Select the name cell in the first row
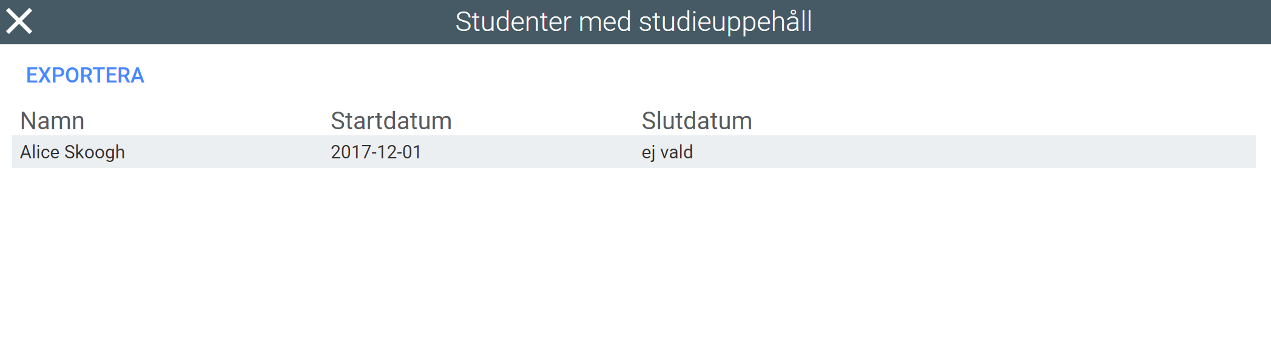The width and height of the screenshot is (1271, 361). point(72,152)
